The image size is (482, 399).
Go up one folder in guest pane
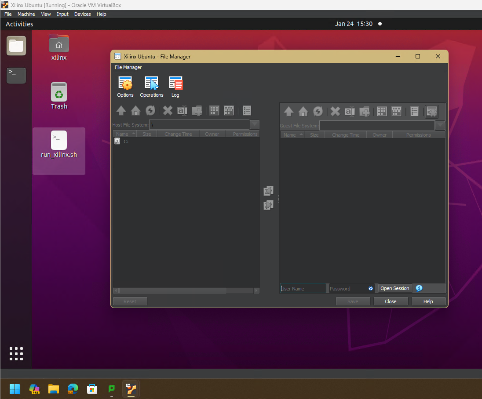point(288,112)
